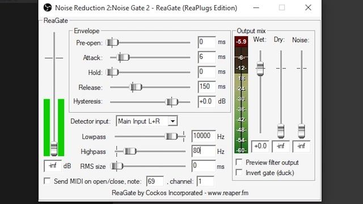The height and width of the screenshot is (204, 363).
Task: Focus the Highpass Hz field showing 80
Action: [204, 151]
